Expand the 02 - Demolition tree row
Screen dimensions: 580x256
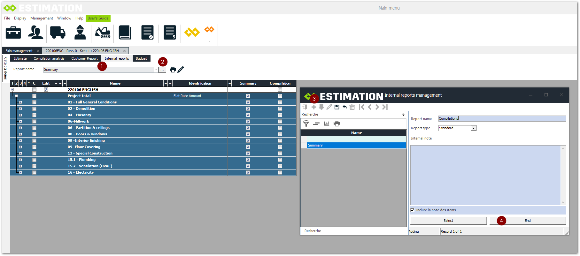coord(21,109)
